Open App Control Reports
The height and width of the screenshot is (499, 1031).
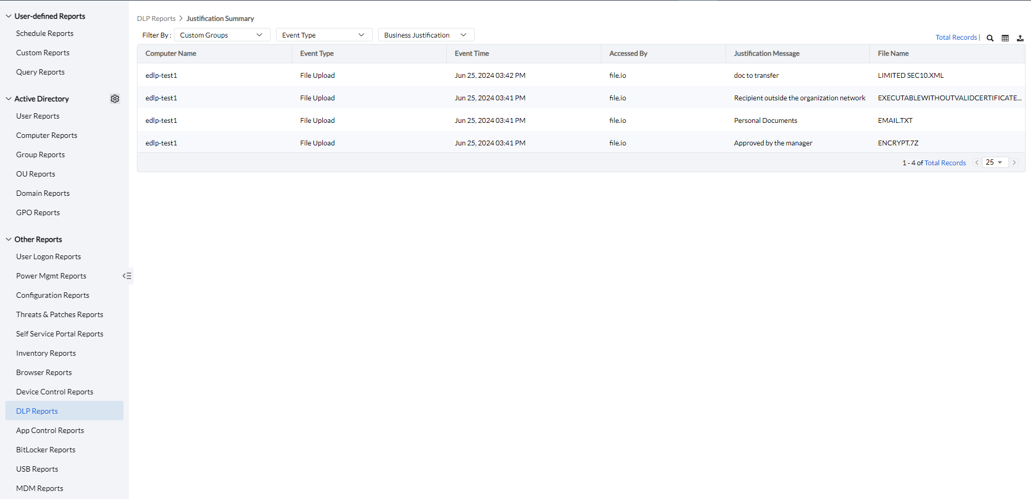click(x=50, y=430)
